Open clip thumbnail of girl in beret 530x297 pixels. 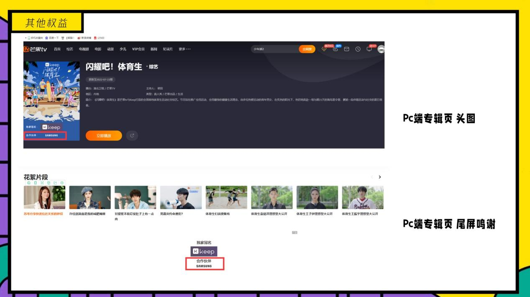90,197
